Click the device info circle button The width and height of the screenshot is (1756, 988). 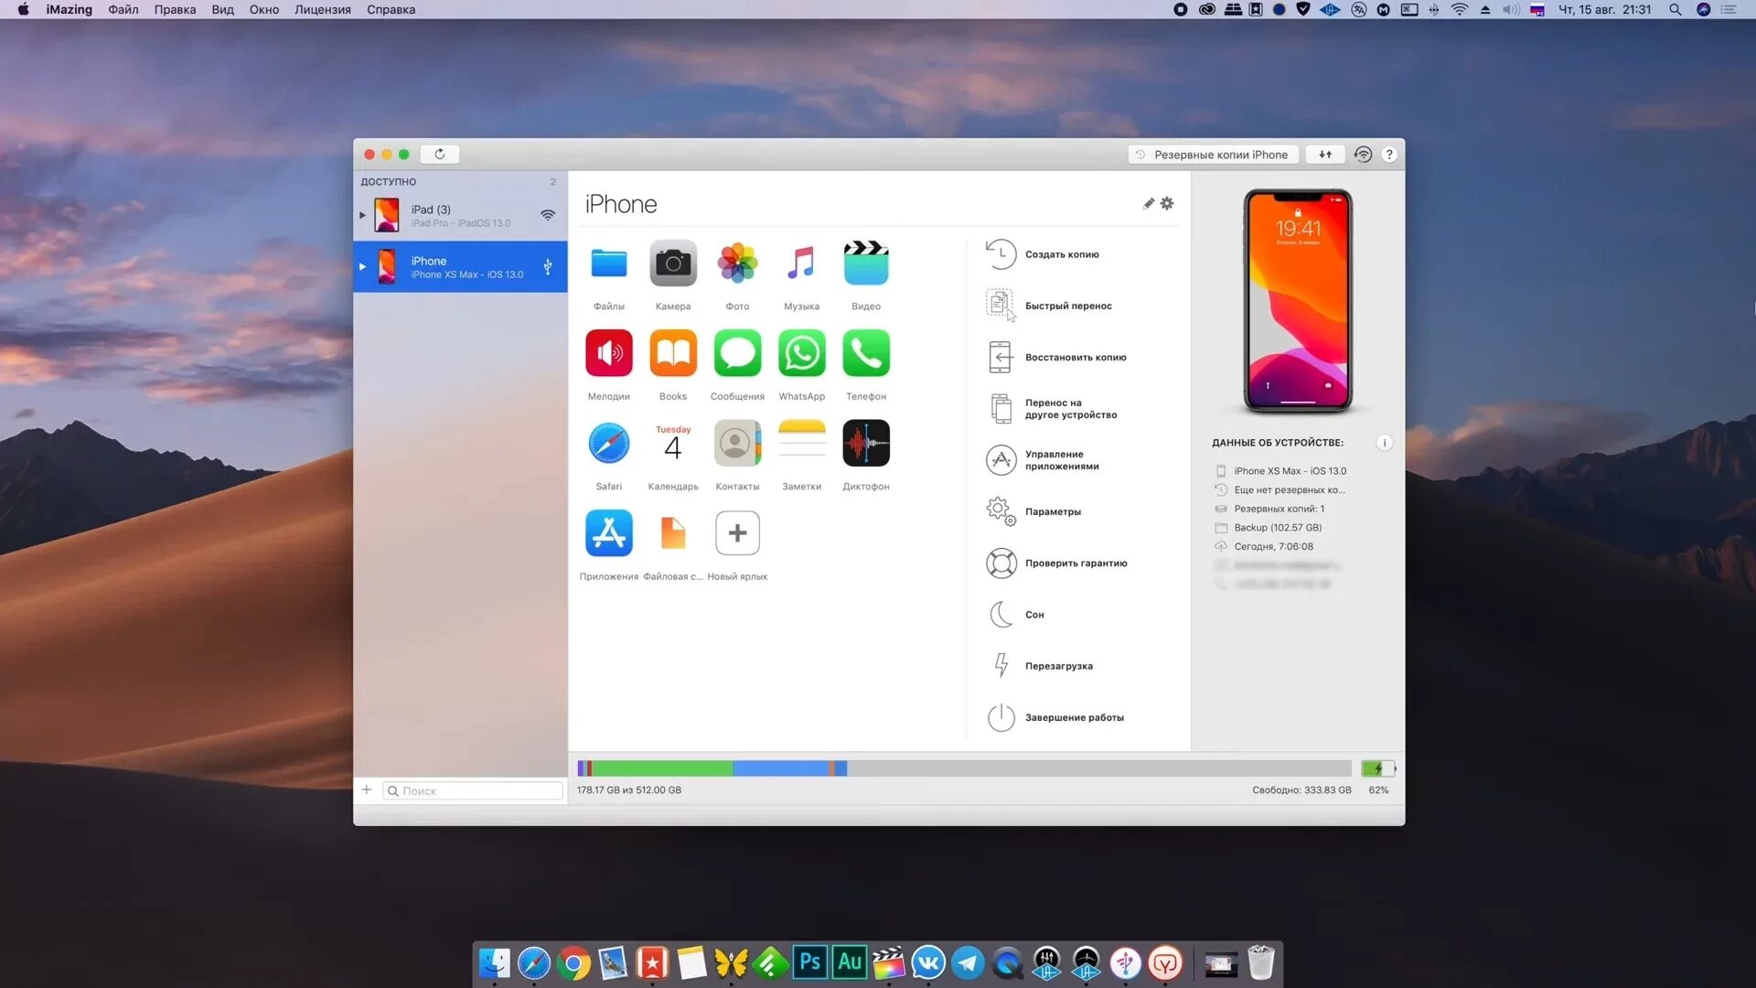tap(1385, 443)
